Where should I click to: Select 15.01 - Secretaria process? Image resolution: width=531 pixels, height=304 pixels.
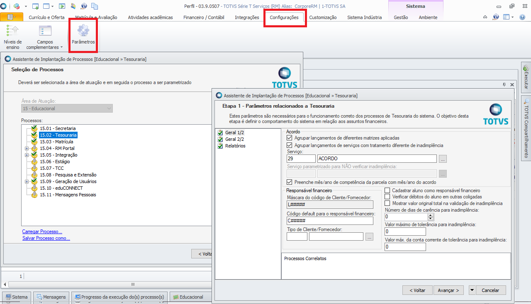click(58, 128)
